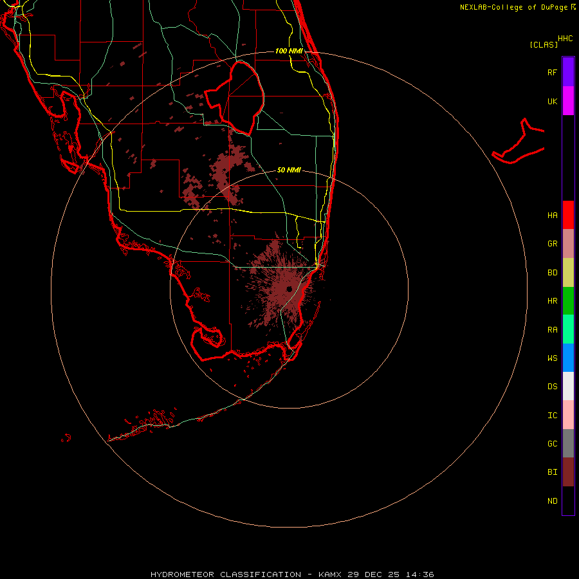This screenshot has width=579, height=579.
Task: Click the UK magenta legend swatch
Action: pyautogui.click(x=568, y=101)
